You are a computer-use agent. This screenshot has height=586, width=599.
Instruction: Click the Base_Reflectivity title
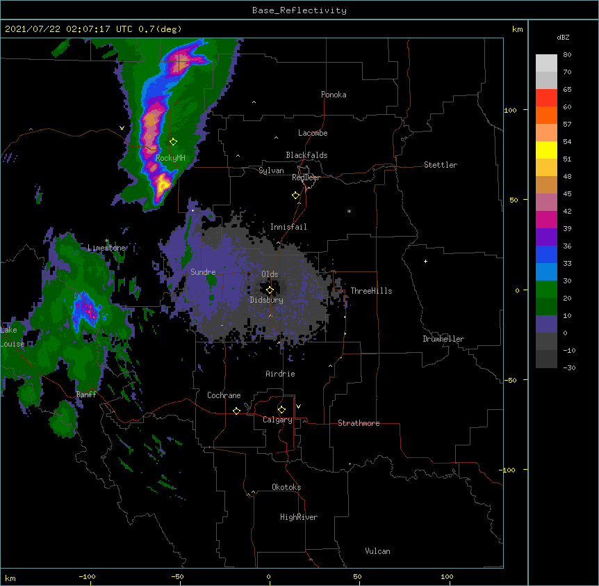tap(299, 10)
